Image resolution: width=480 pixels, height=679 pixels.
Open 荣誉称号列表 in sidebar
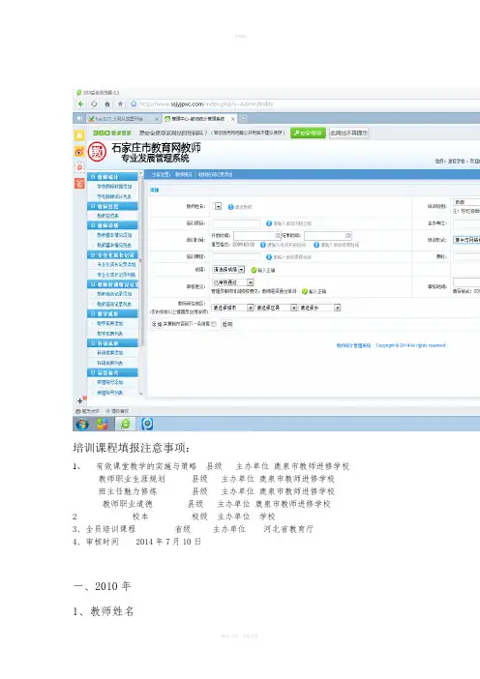pyautogui.click(x=110, y=393)
